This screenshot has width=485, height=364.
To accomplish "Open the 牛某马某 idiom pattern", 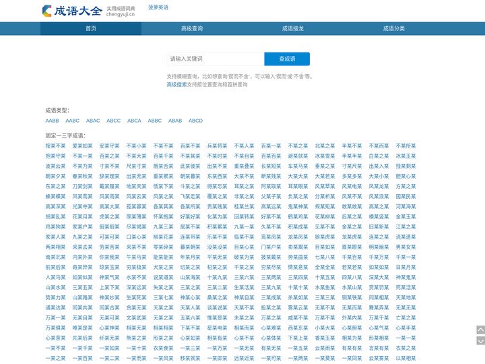I will (136, 257).
